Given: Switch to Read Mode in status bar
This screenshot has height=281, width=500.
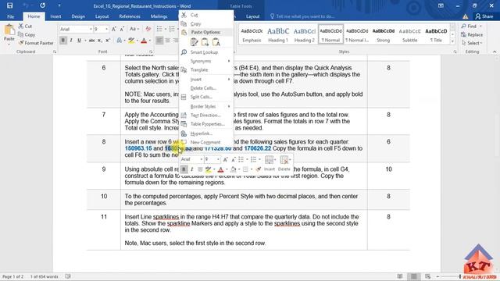Looking at the screenshot, I should click(x=400, y=276).
